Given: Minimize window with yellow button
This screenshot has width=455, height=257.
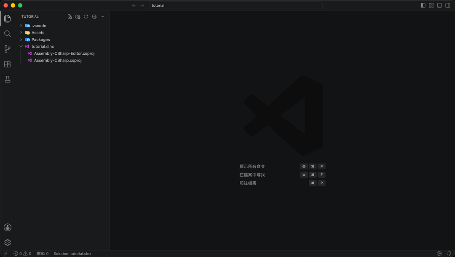Looking at the screenshot, I should 13,5.
